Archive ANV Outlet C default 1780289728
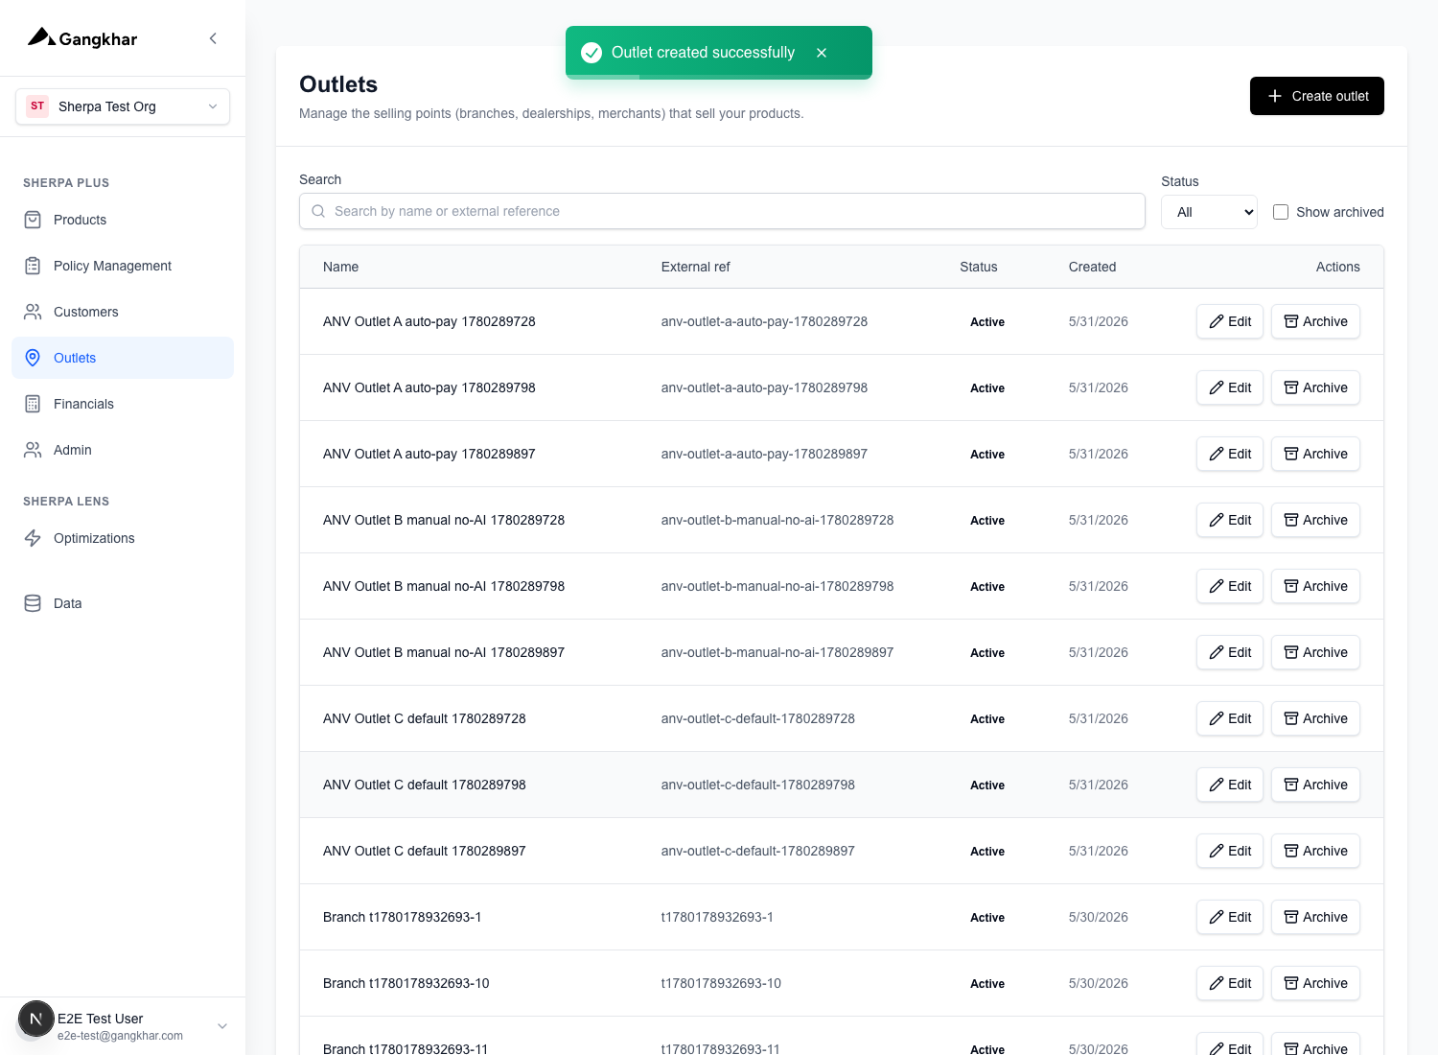The width and height of the screenshot is (1438, 1055). 1315,718
